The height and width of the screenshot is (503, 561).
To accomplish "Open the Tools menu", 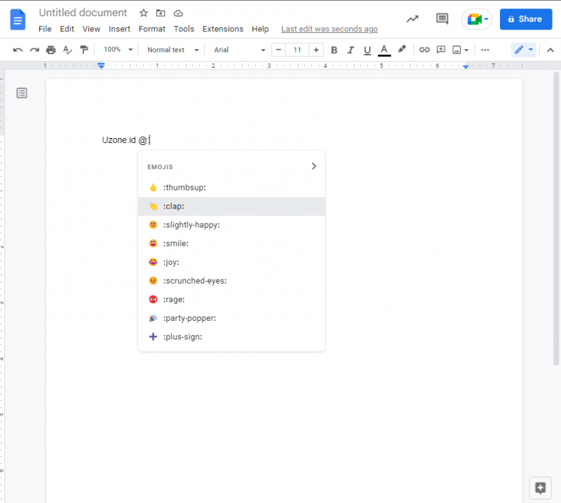I will (x=184, y=29).
